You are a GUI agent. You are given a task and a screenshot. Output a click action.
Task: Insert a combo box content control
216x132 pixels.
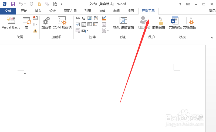pos(84,24)
